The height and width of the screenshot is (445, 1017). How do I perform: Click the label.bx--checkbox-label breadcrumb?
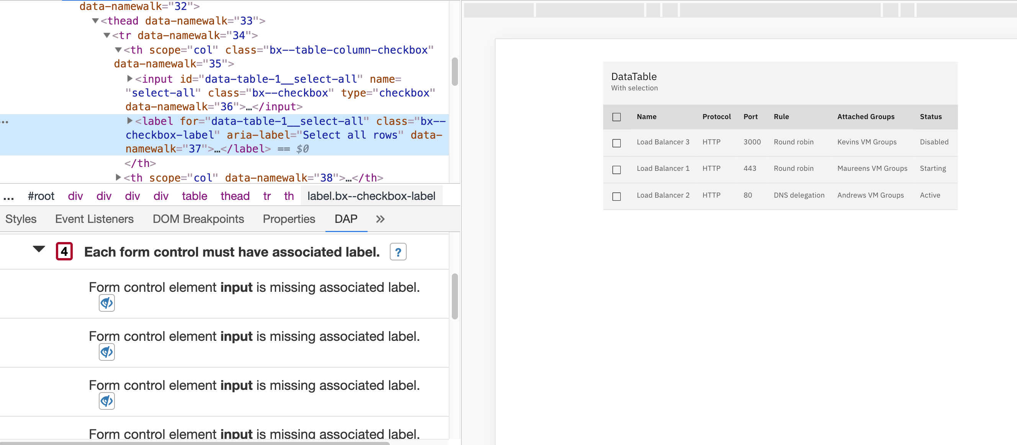(x=371, y=196)
